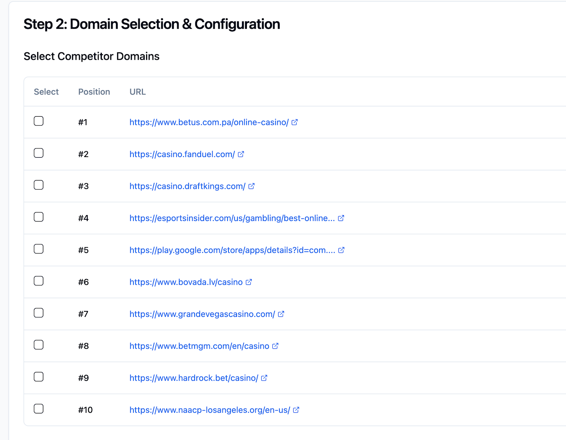The height and width of the screenshot is (440, 566).
Task: Click external-link icon after esportsinsider.com URL
Action: tap(341, 218)
